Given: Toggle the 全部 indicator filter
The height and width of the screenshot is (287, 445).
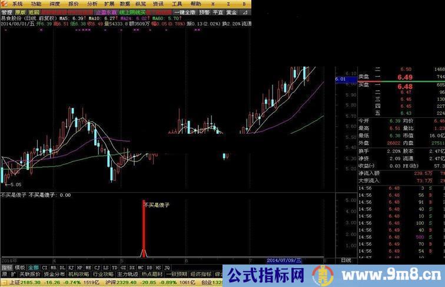Looking at the screenshot, I should point(33,267).
